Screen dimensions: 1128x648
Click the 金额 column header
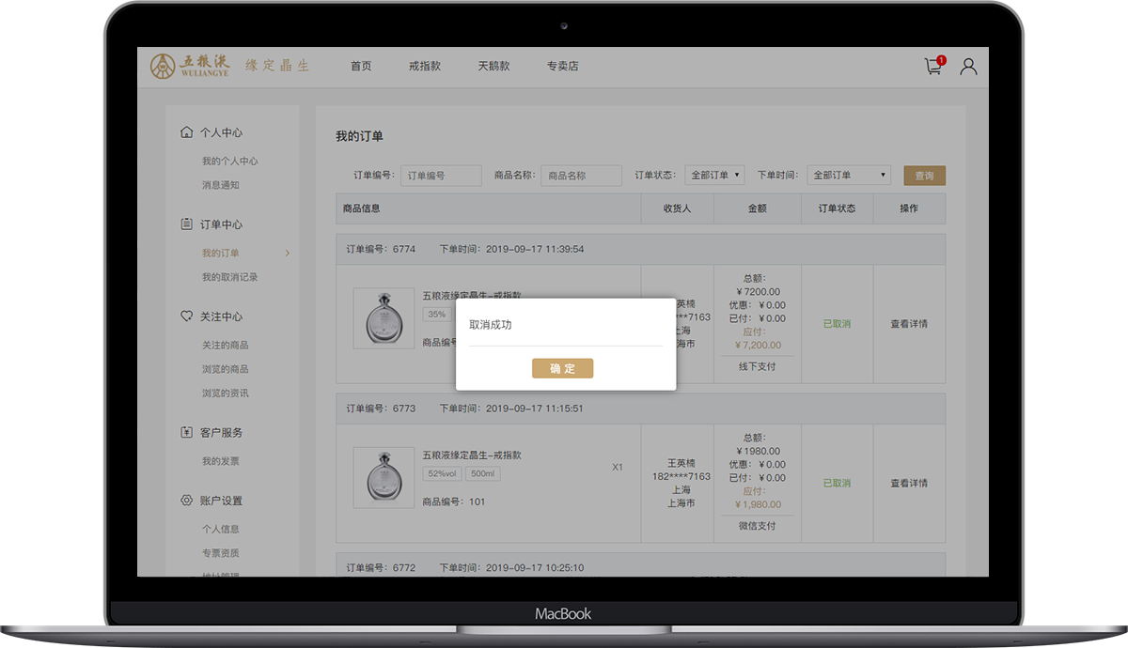[758, 208]
